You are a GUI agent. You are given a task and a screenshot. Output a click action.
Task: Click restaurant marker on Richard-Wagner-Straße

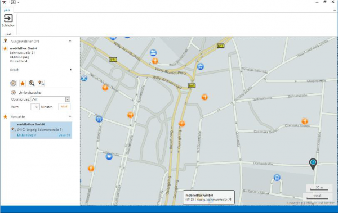[x=105, y=88]
